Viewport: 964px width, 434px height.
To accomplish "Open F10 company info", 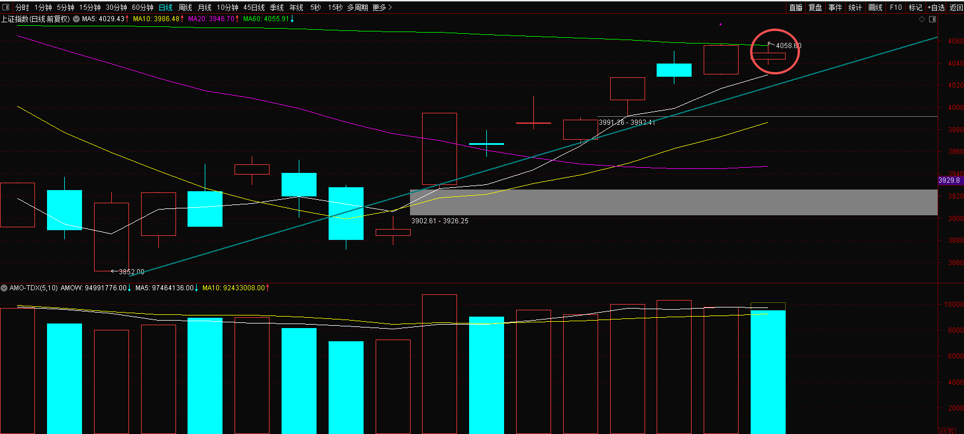I will 895,7.
